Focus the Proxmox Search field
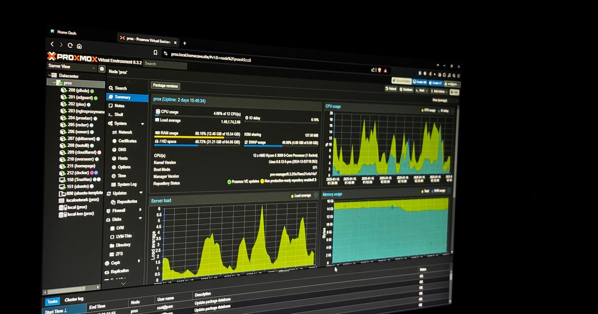Image resolution: width=598 pixels, height=314 pixels. (x=165, y=64)
